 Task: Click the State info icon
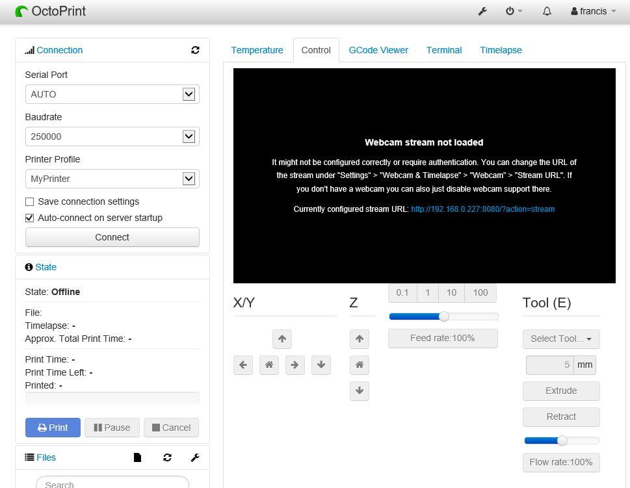pos(29,267)
